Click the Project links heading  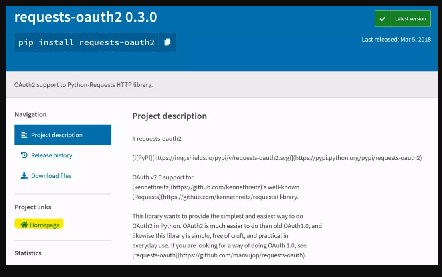[x=33, y=207]
